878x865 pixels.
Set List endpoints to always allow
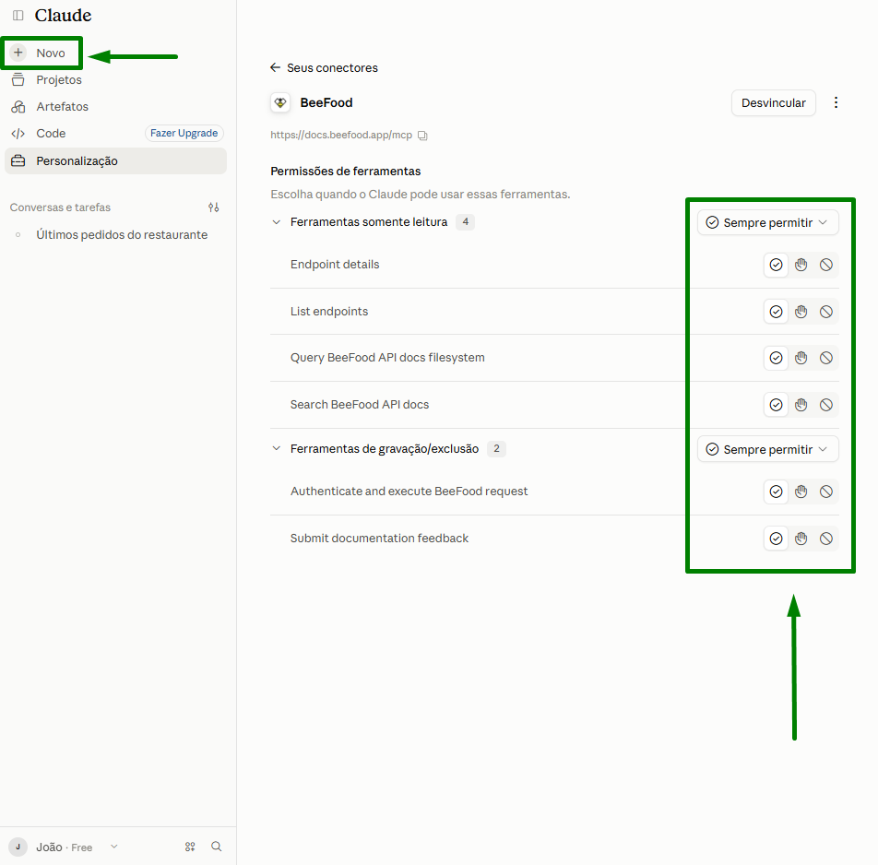tap(776, 312)
